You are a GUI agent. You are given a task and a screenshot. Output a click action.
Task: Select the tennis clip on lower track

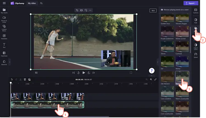click(48, 105)
